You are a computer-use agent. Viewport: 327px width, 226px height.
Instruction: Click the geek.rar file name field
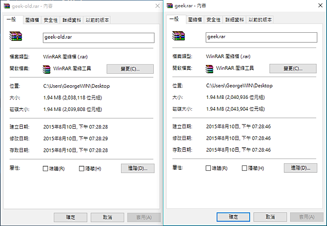click(262, 37)
